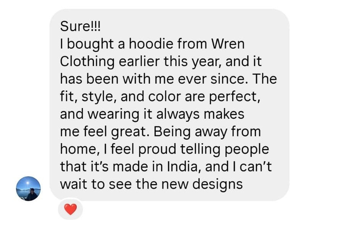Image resolution: width=338 pixels, height=226 pixels.
Task: Open the sender's round profile avatar
Action: pos(28,189)
